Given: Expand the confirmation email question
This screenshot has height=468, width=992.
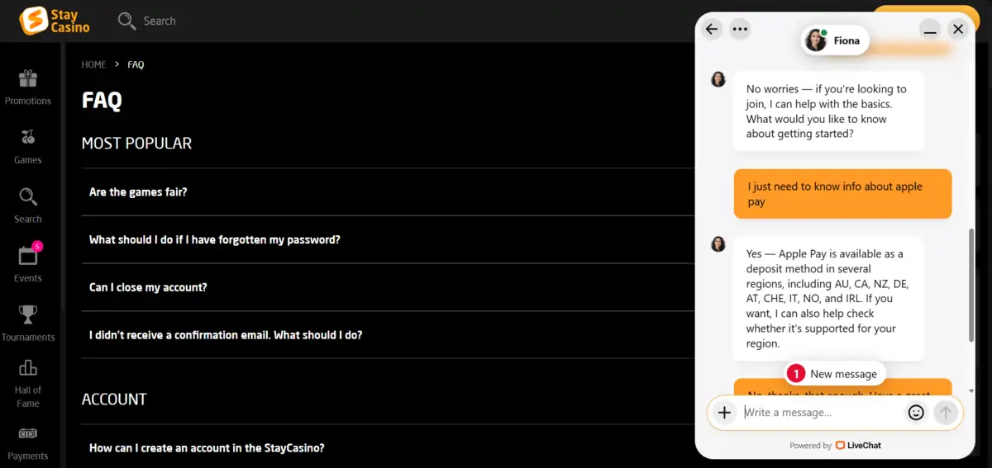Looking at the screenshot, I should tap(389, 335).
